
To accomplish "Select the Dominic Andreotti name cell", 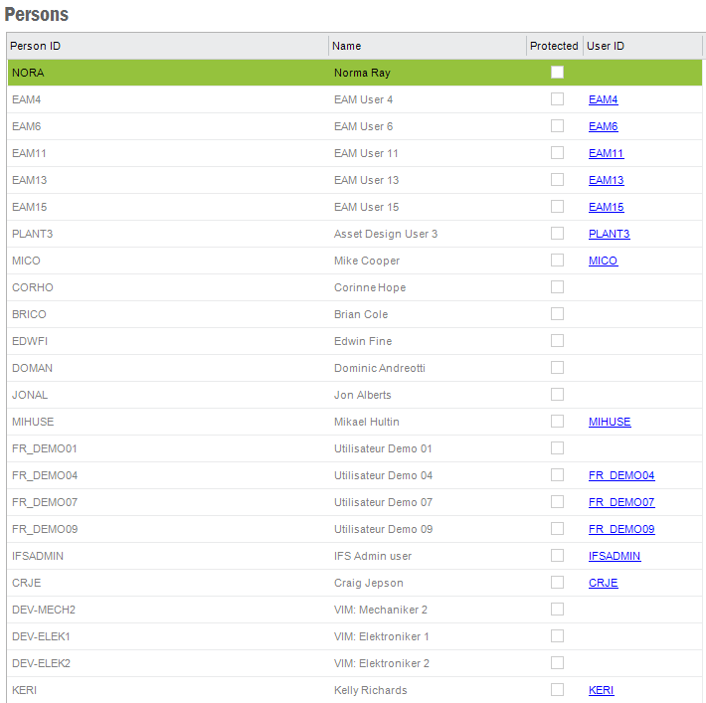I will click(379, 368).
